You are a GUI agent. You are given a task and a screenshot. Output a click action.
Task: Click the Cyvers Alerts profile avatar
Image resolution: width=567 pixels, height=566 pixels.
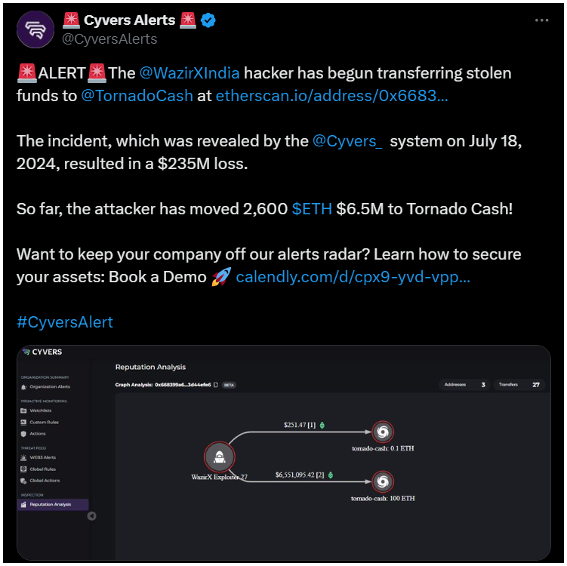coord(35,29)
